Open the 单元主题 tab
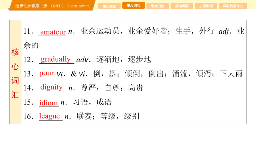The width and height of the screenshot is (256, 144). [x=109, y=6]
